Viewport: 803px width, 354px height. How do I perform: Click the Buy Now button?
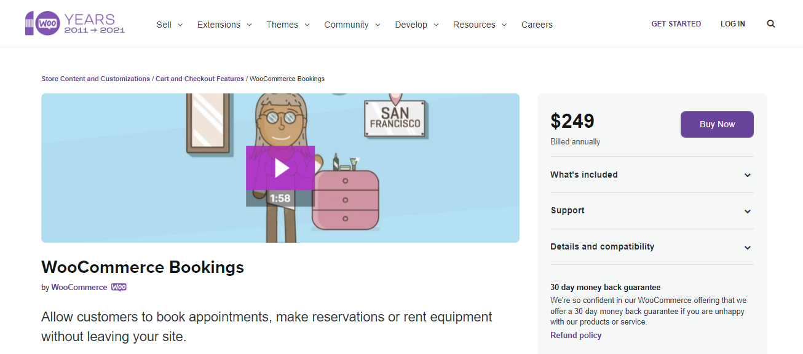click(717, 124)
